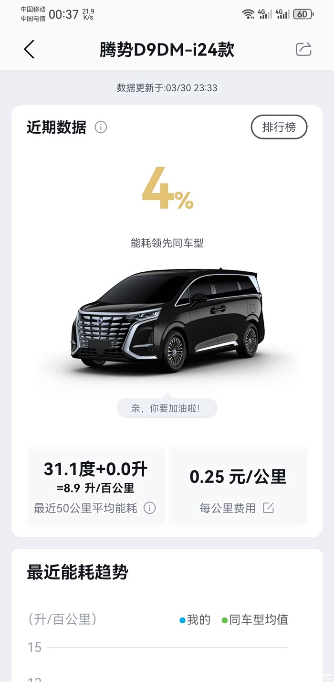This screenshot has width=334, height=682.
Task: Tap the 亲，你要加油啦! reminder bubble
Action: (x=167, y=407)
